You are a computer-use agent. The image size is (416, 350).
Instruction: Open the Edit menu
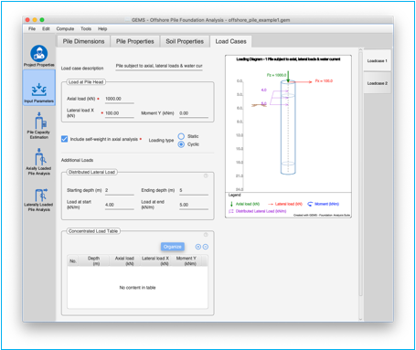pos(46,28)
